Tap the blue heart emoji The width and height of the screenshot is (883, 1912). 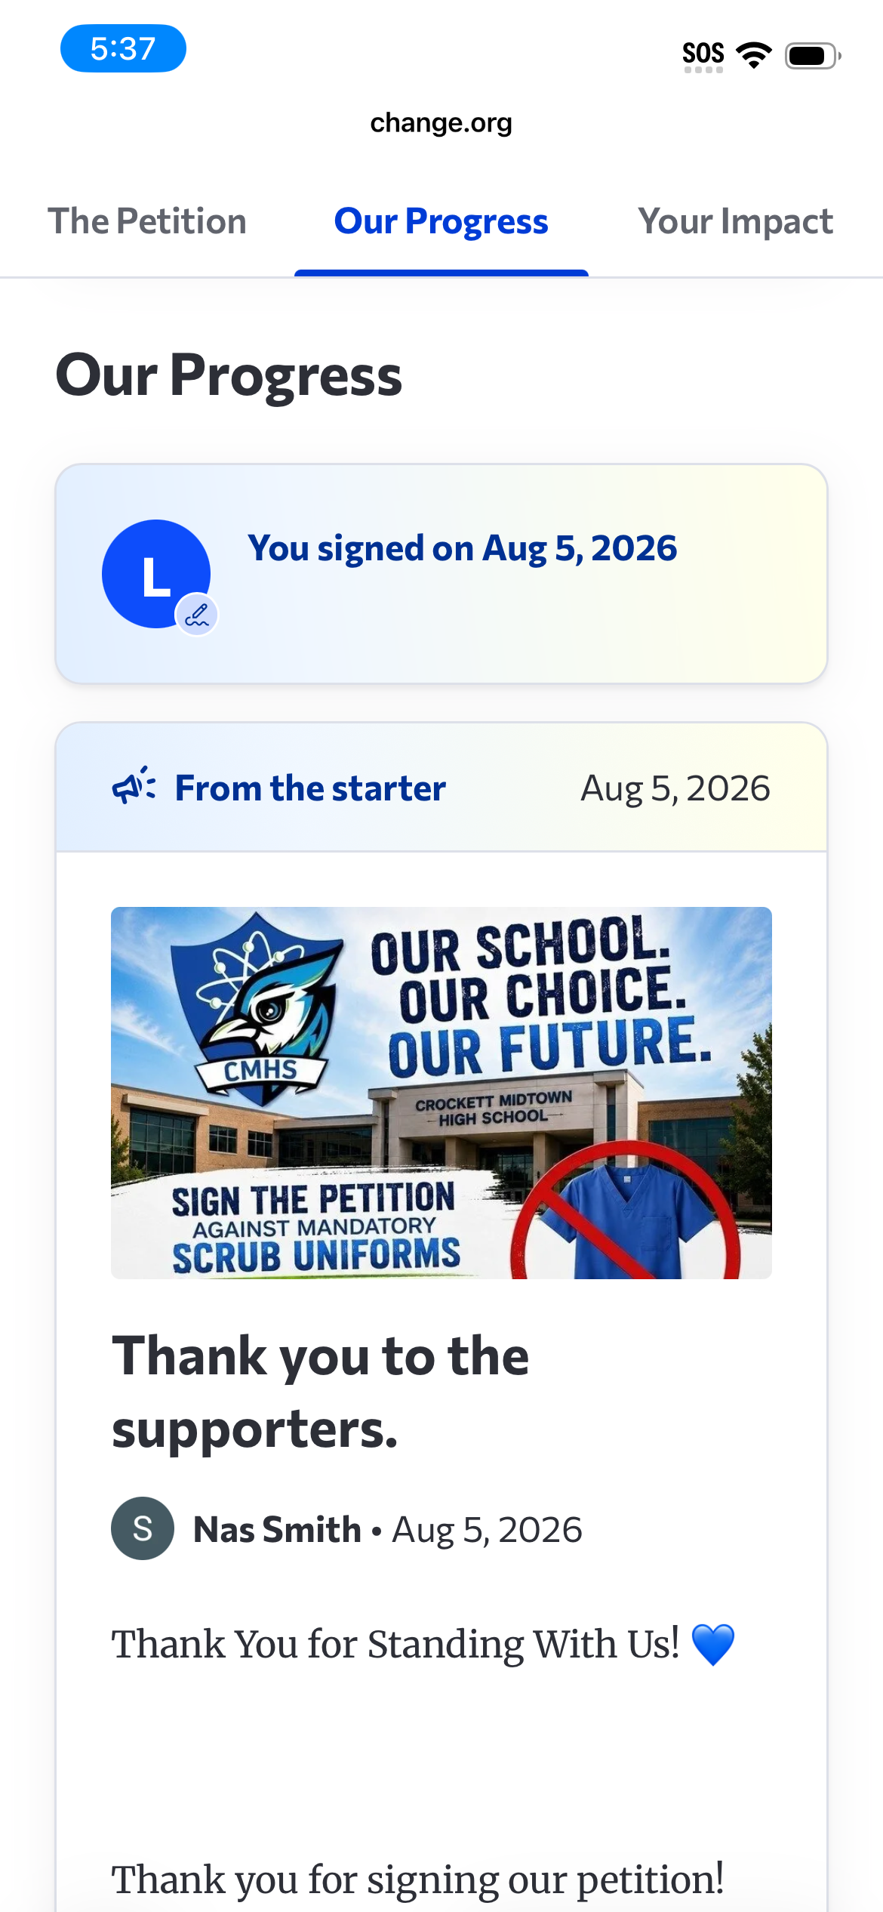click(x=713, y=1645)
